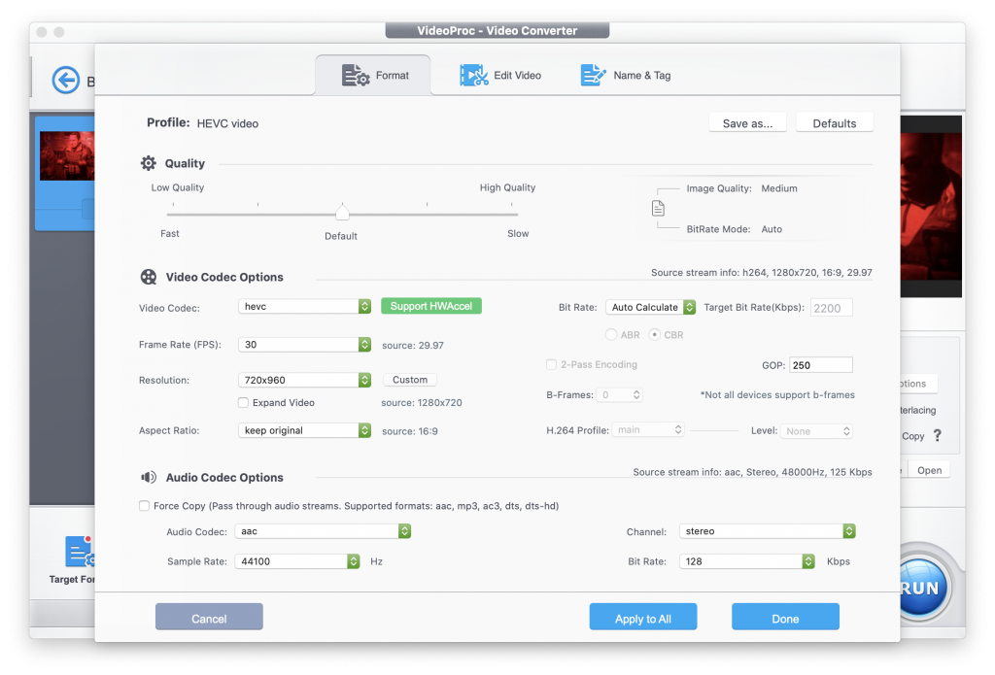Click the 'source: 16:9' text

tap(409, 431)
